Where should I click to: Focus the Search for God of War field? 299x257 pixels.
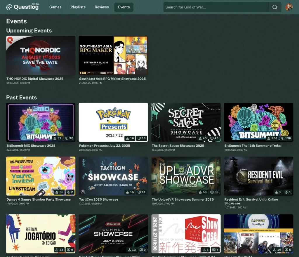pyautogui.click(x=216, y=7)
